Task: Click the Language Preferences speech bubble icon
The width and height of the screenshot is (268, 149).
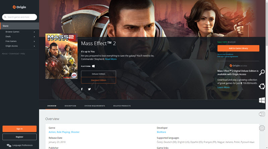Action: coord(9,145)
